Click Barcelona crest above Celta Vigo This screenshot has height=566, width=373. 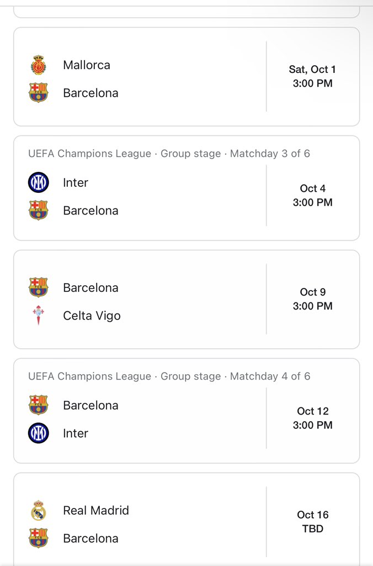(39, 287)
